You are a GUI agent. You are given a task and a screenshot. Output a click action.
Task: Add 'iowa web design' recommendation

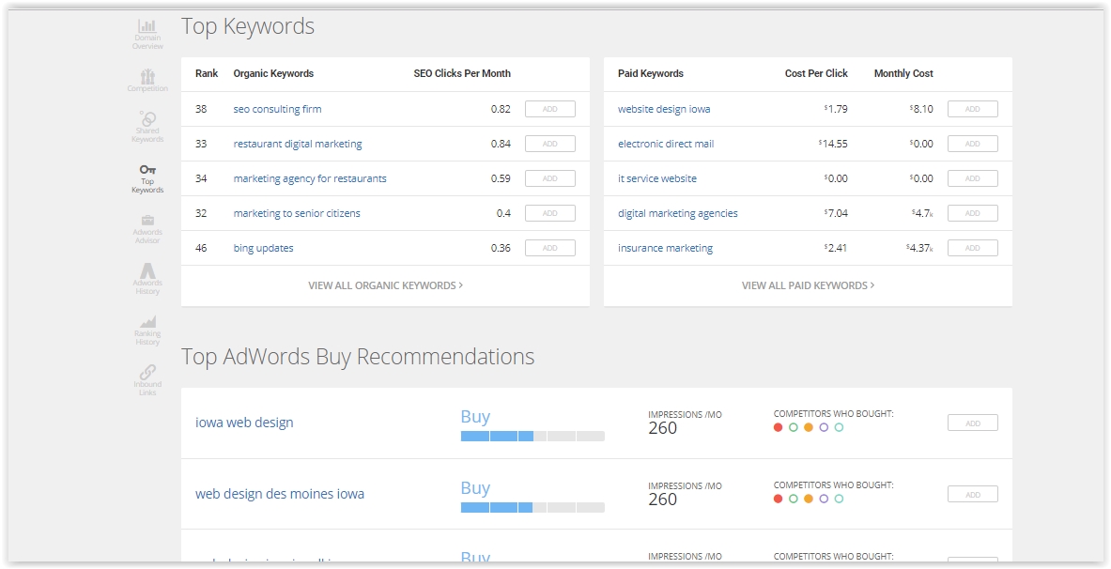[x=973, y=423]
